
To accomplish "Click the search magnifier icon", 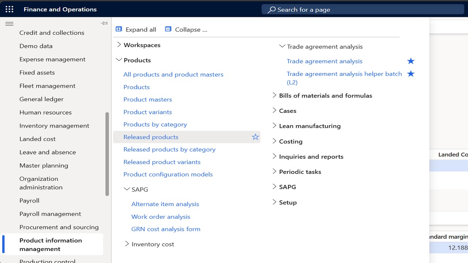I will [271, 9].
